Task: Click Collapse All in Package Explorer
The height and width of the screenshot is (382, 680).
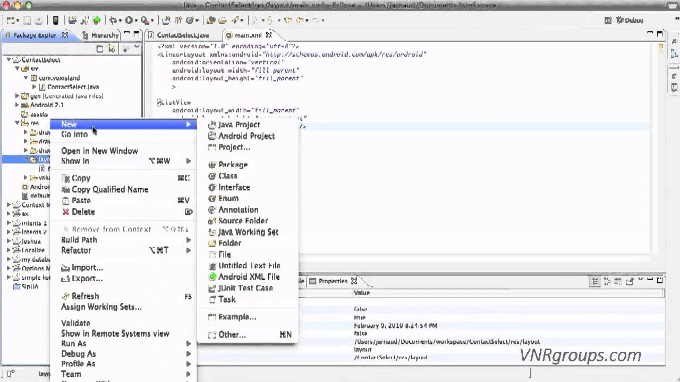Action: click(100, 48)
